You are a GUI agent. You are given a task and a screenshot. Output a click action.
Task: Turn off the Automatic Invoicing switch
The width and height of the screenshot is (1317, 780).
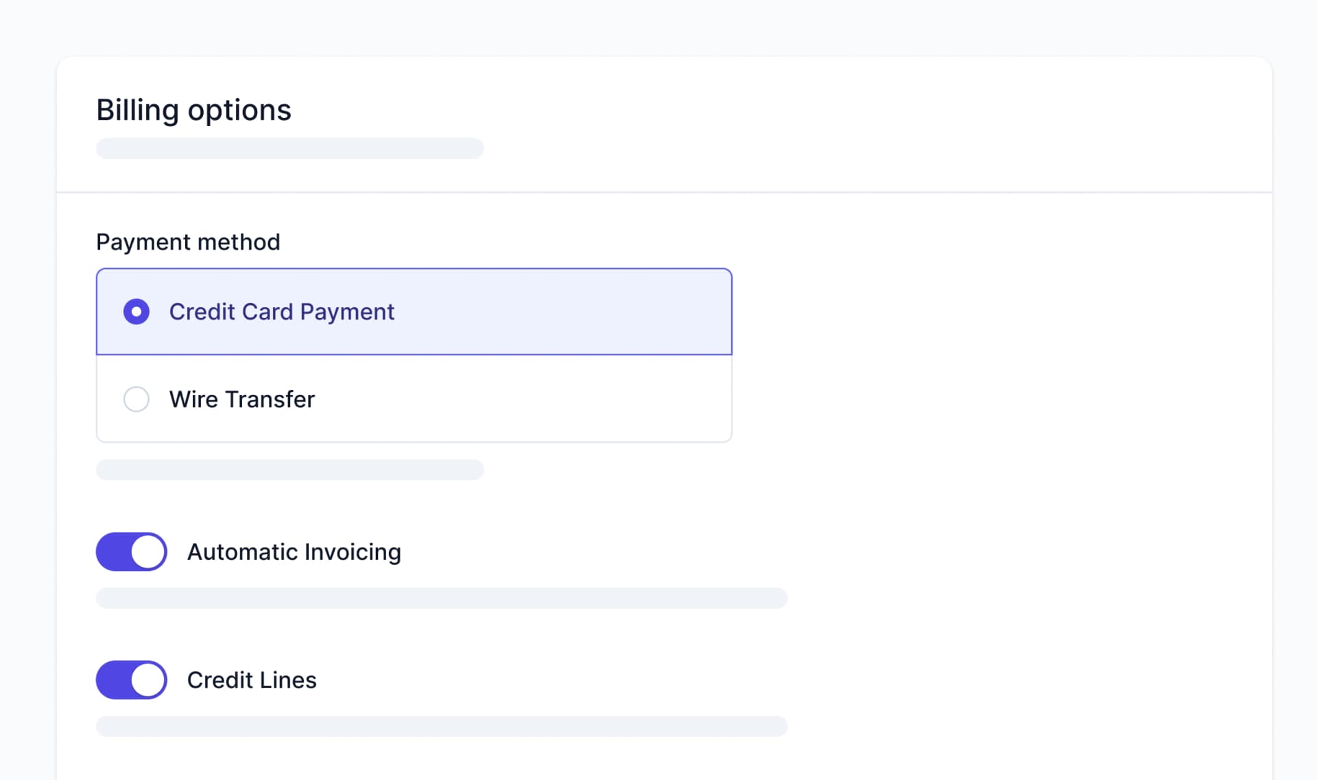click(131, 552)
